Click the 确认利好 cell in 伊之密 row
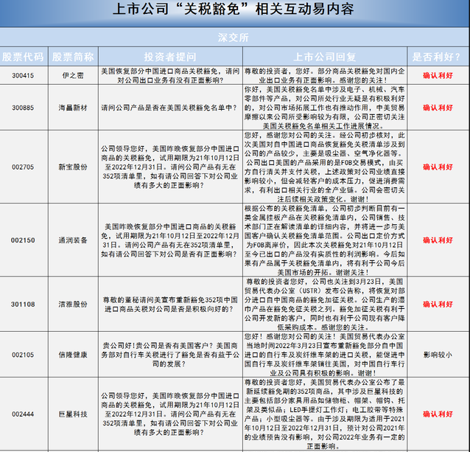 point(438,75)
